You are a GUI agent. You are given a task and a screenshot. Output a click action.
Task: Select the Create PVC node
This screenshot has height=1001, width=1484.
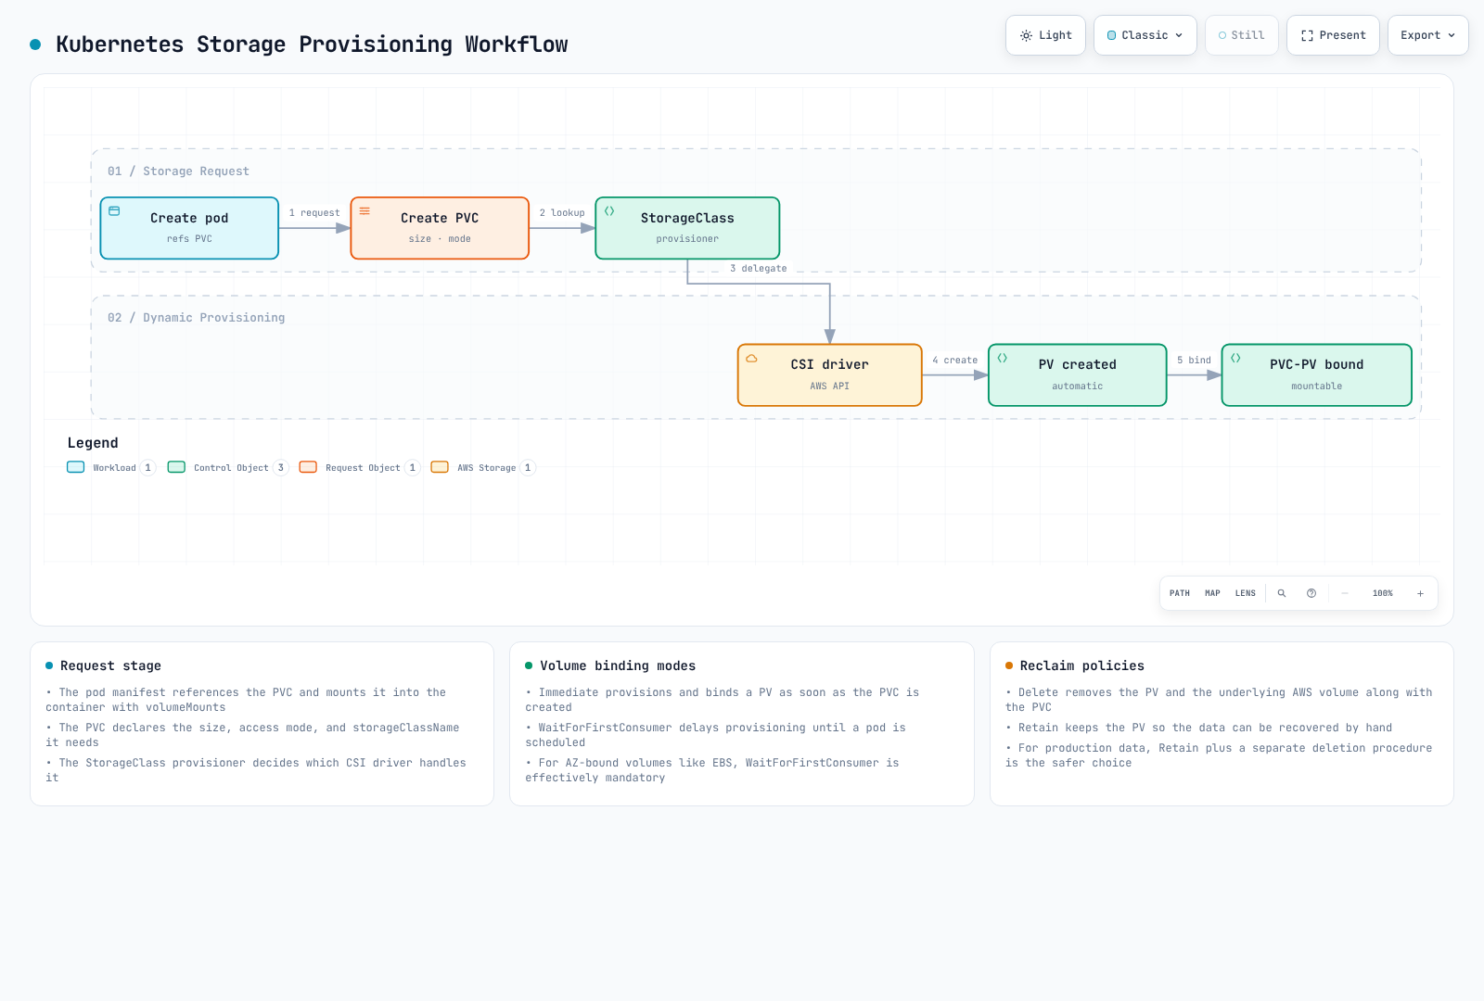[440, 228]
